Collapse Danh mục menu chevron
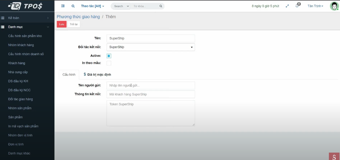The height and width of the screenshot is (160, 340). [x=48, y=27]
